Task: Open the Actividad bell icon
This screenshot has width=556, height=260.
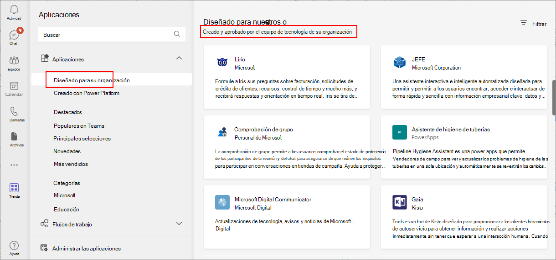Action: tap(14, 10)
